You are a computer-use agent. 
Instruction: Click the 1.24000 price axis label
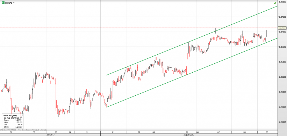tap(282, 122)
